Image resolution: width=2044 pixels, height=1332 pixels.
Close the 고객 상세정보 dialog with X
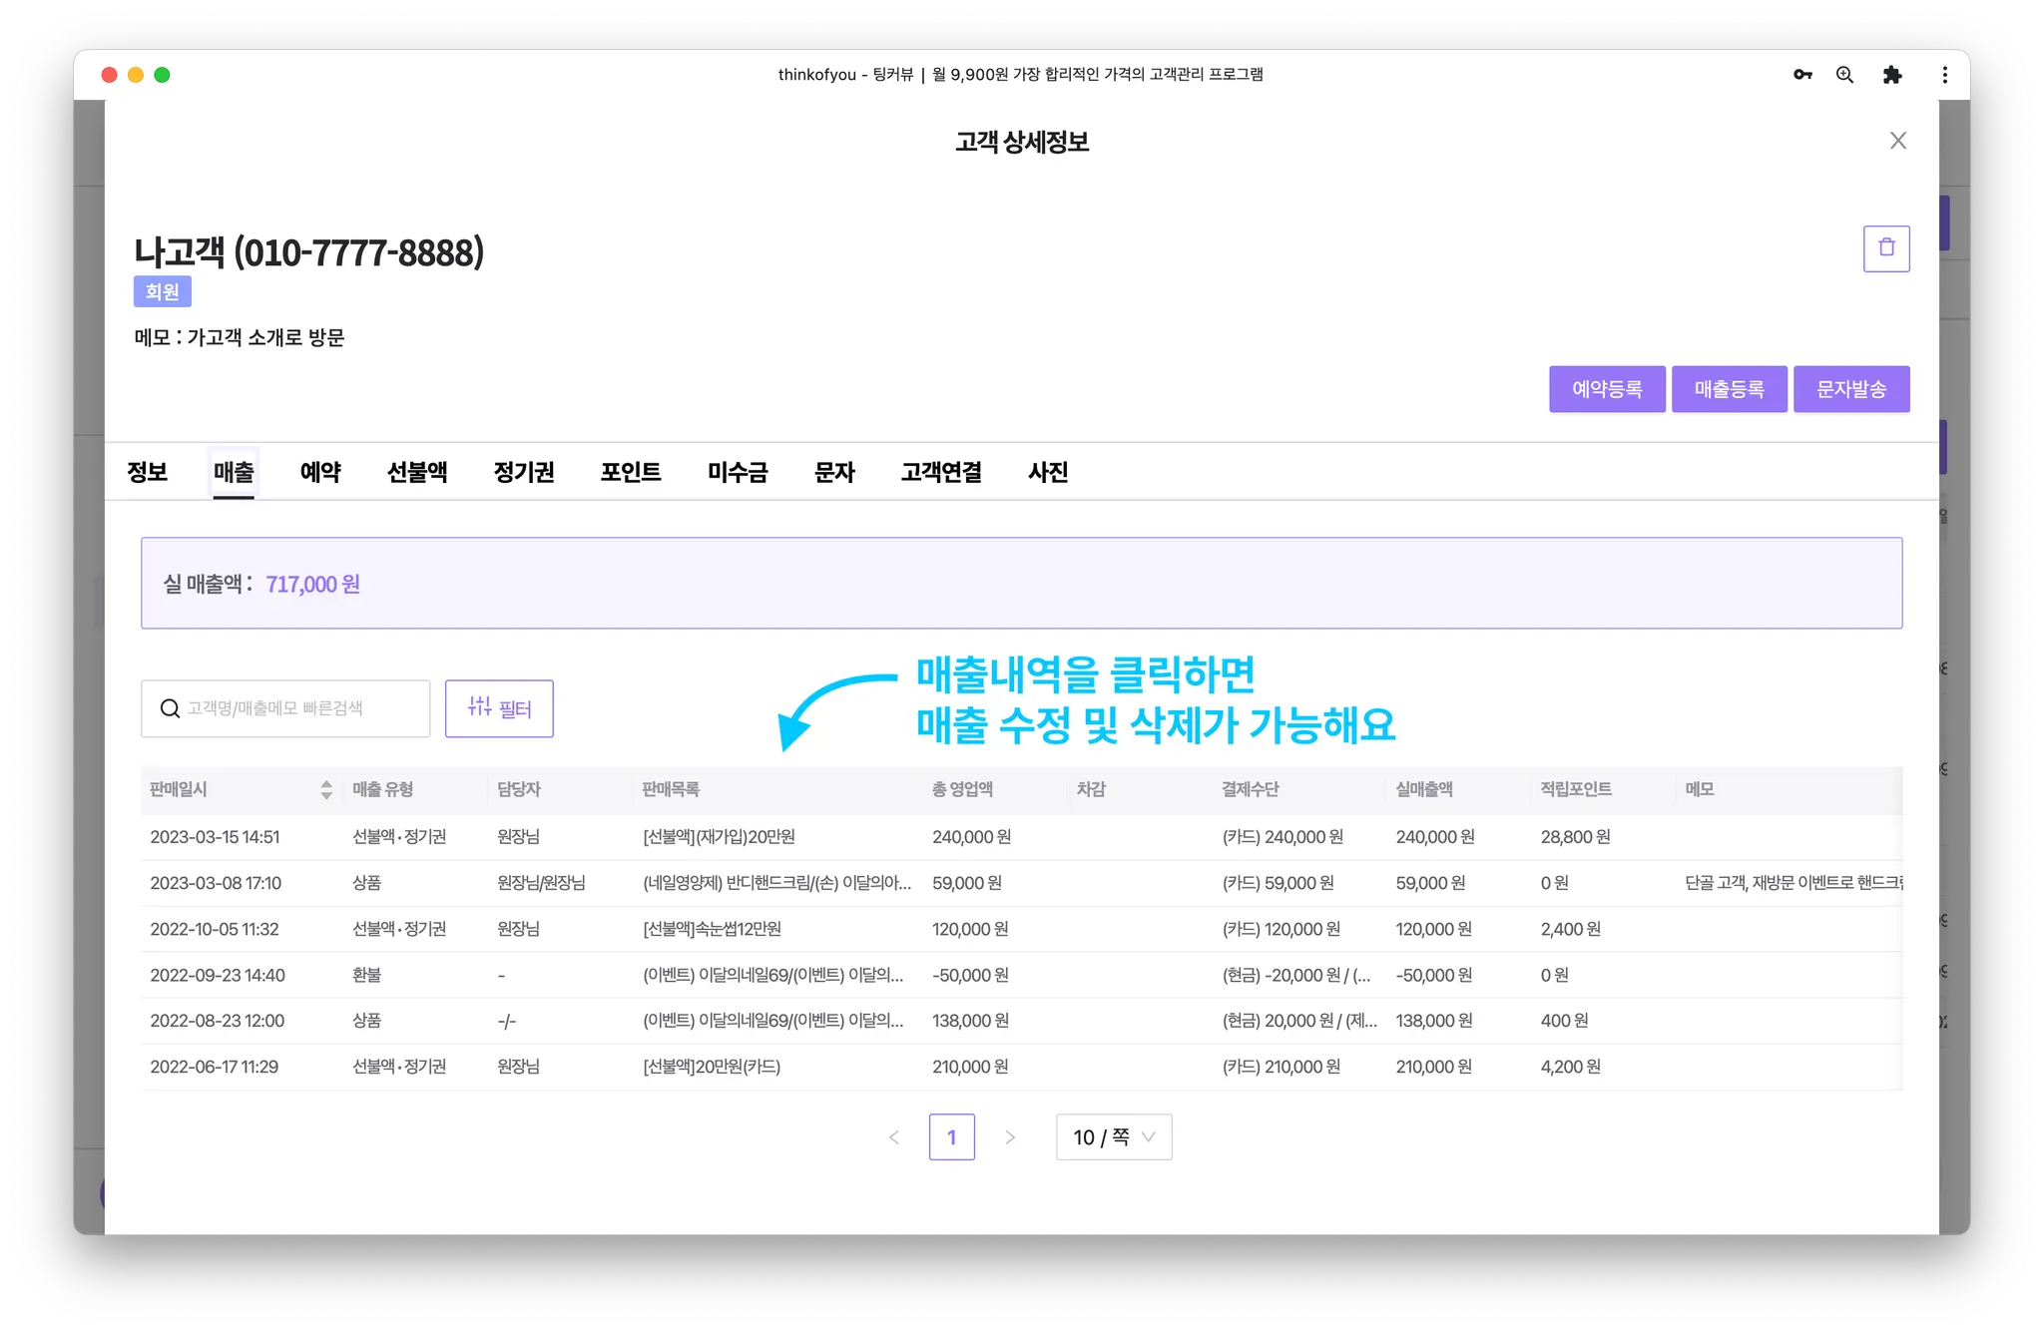[1897, 141]
